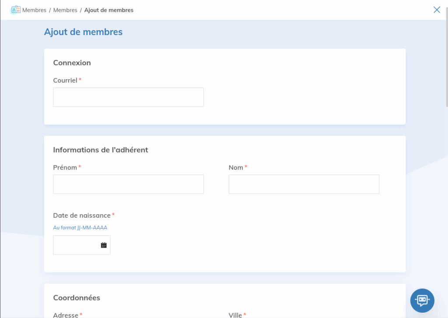Open the calendar date picker icon
The width and height of the screenshot is (448, 318).
point(104,245)
